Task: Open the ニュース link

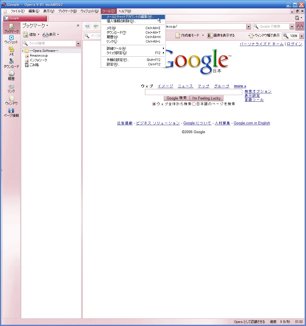Action: coord(185,86)
